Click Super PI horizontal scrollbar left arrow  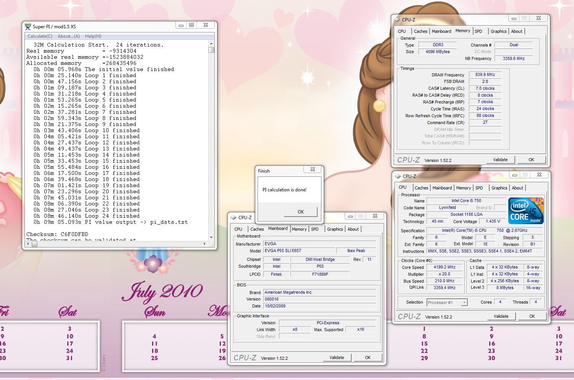coord(28,244)
